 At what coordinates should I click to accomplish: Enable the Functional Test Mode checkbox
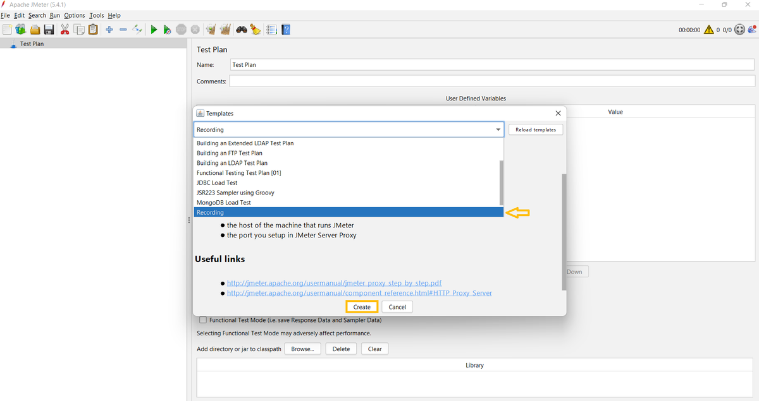pos(202,320)
